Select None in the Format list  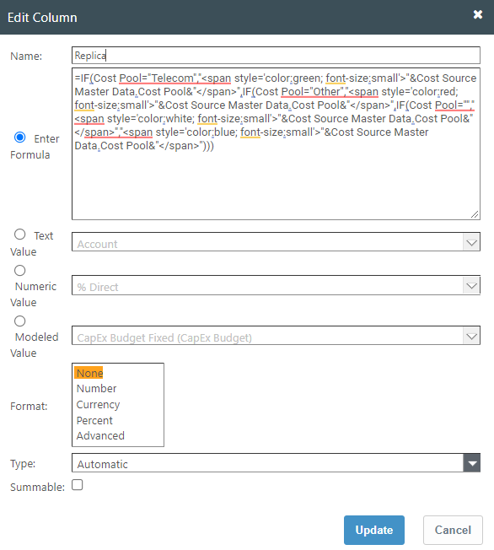(89, 373)
